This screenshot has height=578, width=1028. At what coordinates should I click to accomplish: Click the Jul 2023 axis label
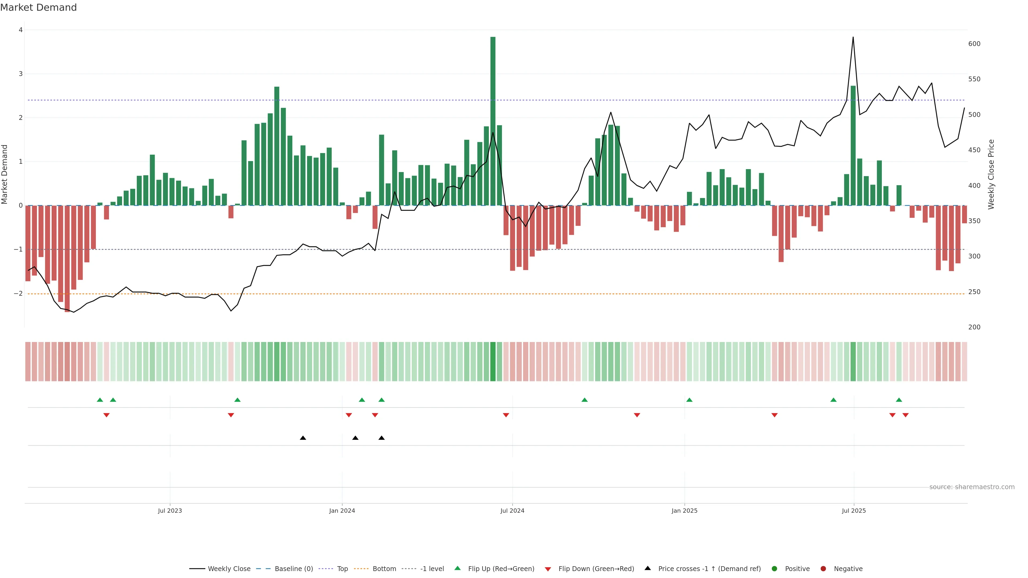170,511
